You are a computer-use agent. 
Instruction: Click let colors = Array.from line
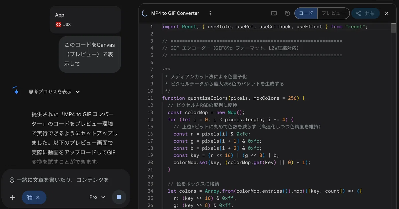265,191
